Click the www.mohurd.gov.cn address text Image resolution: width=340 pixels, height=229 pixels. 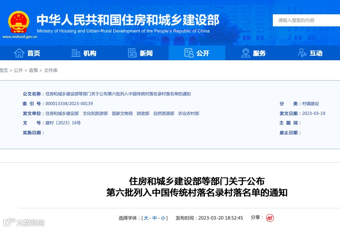tap(20, 37)
